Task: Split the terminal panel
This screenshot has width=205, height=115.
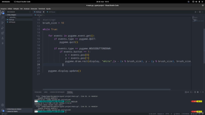Action: pos(195,92)
